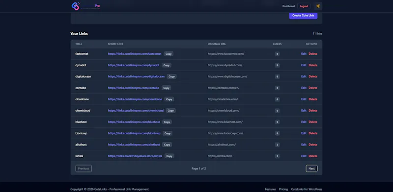Delete the chemicloud link

tap(313, 111)
